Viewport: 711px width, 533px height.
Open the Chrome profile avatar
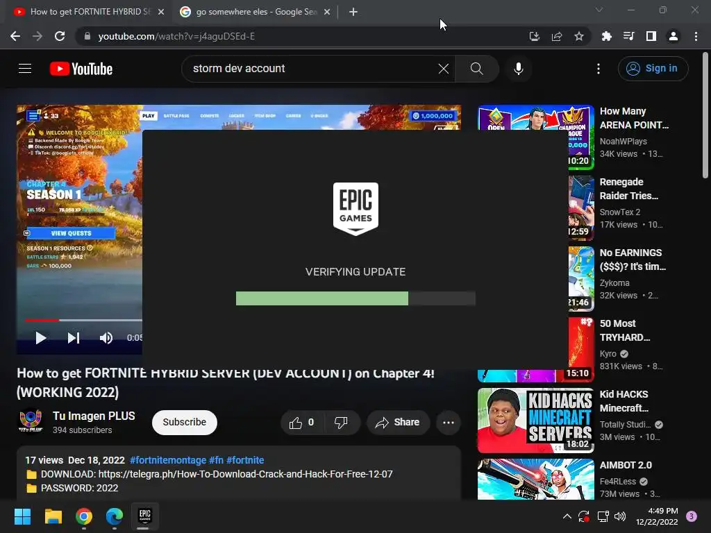pos(674,36)
